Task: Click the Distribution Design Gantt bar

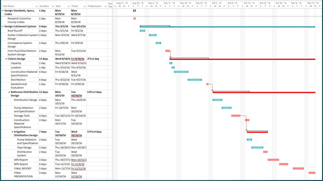Action: click(x=217, y=100)
